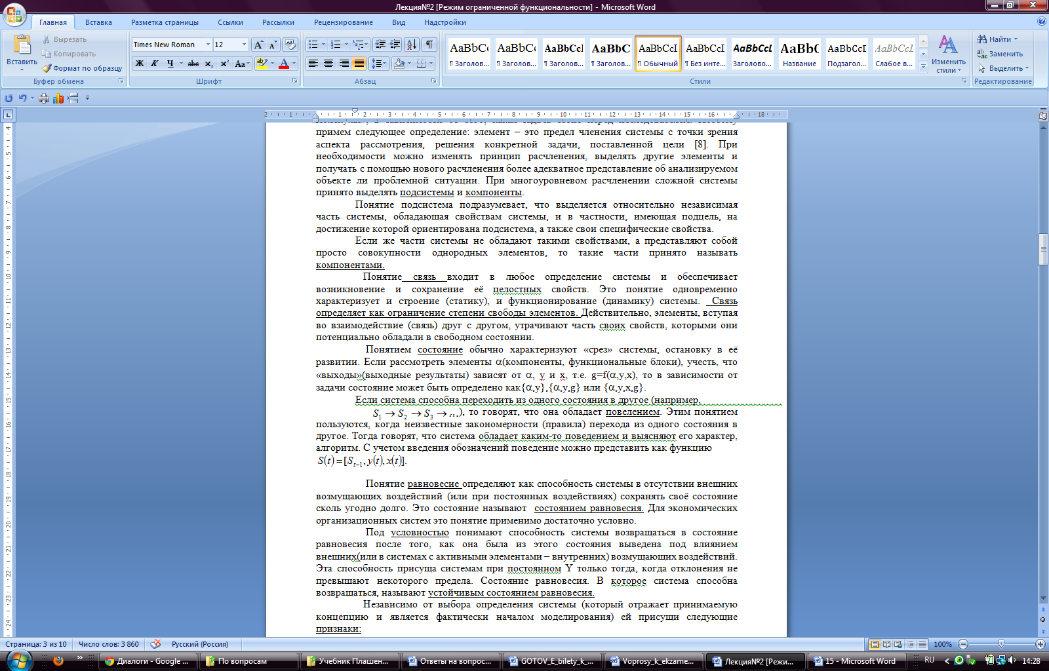Click Decrease Indent icon

[380, 45]
